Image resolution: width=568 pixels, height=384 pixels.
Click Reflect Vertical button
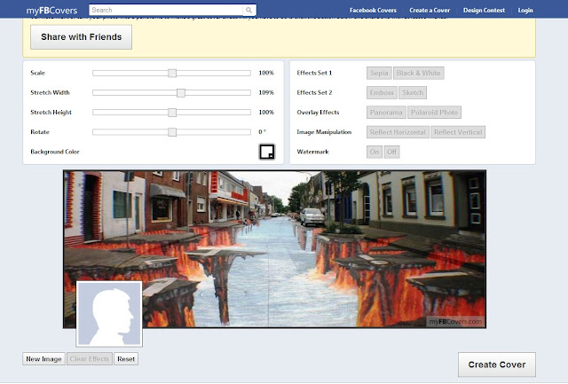pos(458,132)
